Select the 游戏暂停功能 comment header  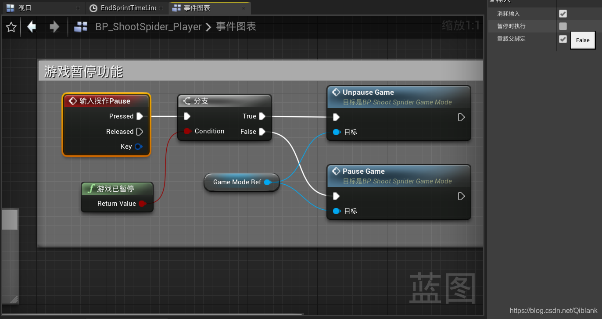pos(261,71)
